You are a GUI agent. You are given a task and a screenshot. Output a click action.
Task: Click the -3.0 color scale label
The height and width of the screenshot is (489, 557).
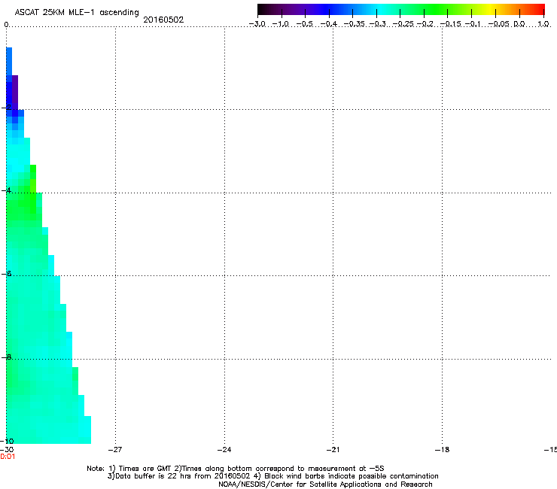(257, 24)
